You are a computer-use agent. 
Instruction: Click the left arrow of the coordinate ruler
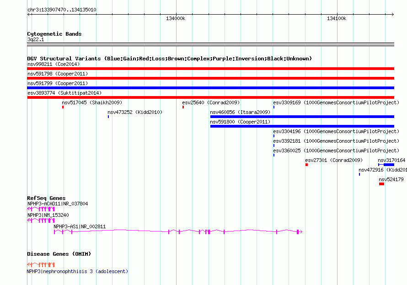[x=29, y=15]
